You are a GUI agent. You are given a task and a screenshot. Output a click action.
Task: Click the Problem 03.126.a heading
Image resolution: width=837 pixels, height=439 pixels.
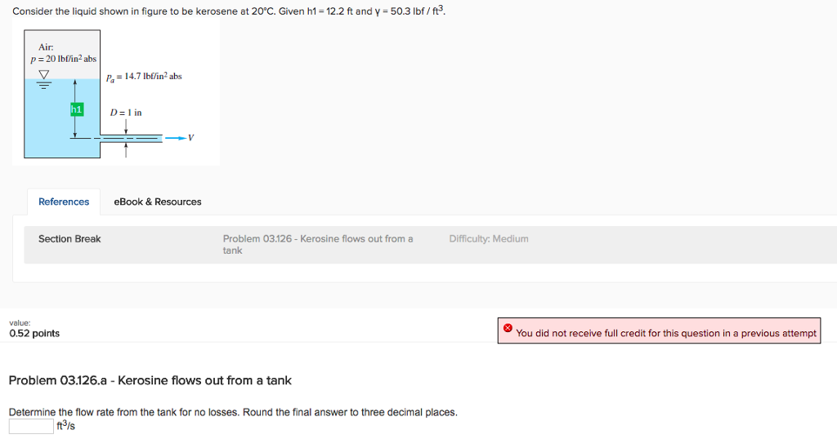(x=150, y=380)
